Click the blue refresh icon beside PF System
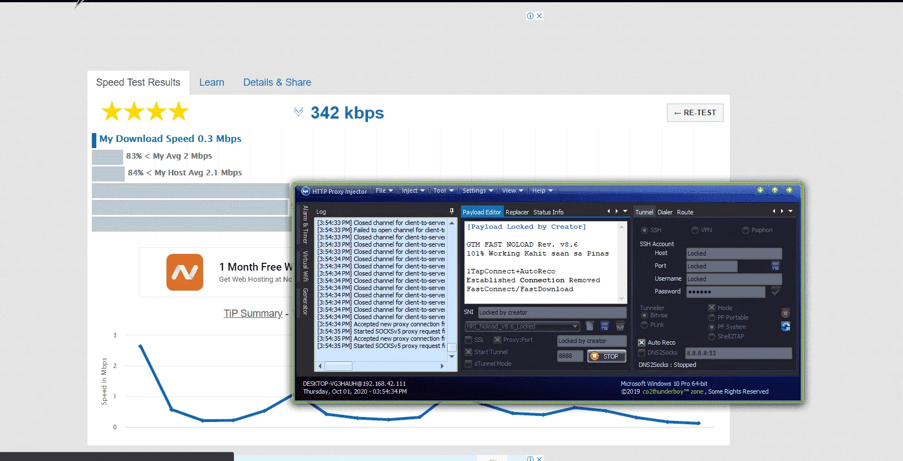Viewport: 903px width, 461px height. (x=786, y=326)
